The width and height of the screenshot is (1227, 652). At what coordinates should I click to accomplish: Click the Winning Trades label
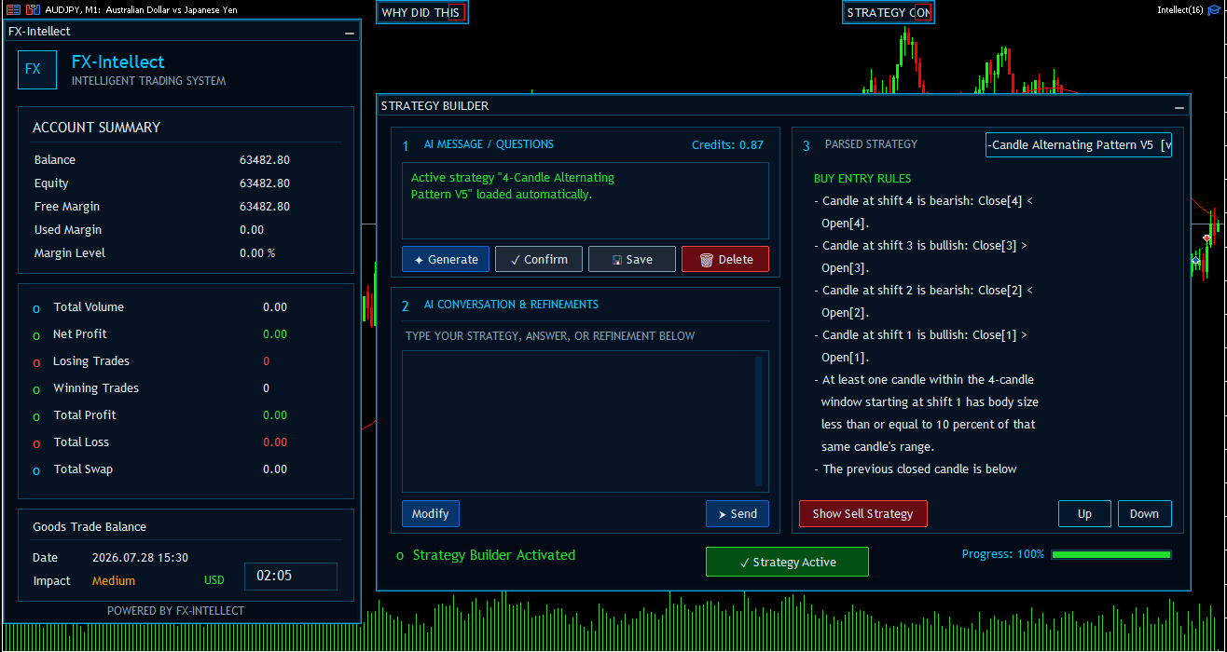pyautogui.click(x=96, y=388)
